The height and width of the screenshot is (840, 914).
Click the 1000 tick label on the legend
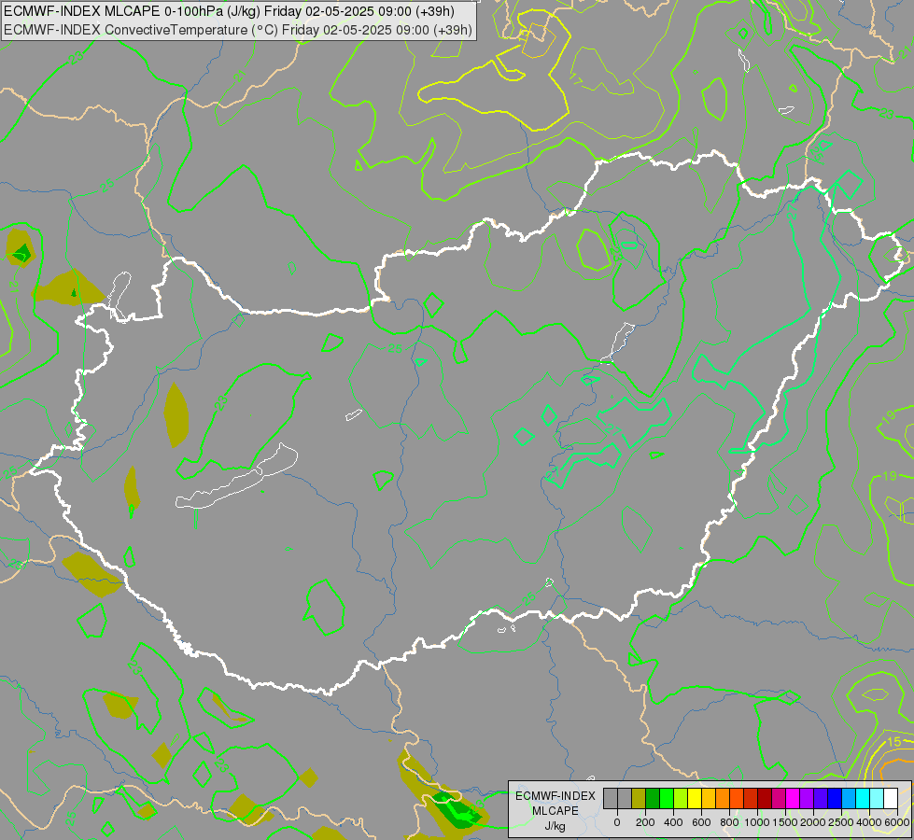(x=757, y=822)
